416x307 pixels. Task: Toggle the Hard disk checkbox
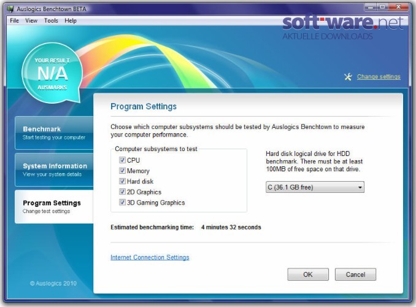coord(122,181)
